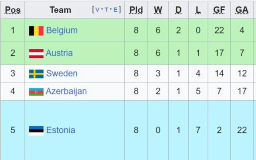The width and height of the screenshot is (256, 160).
Task: Click the Pld column header
Action: [x=136, y=10]
